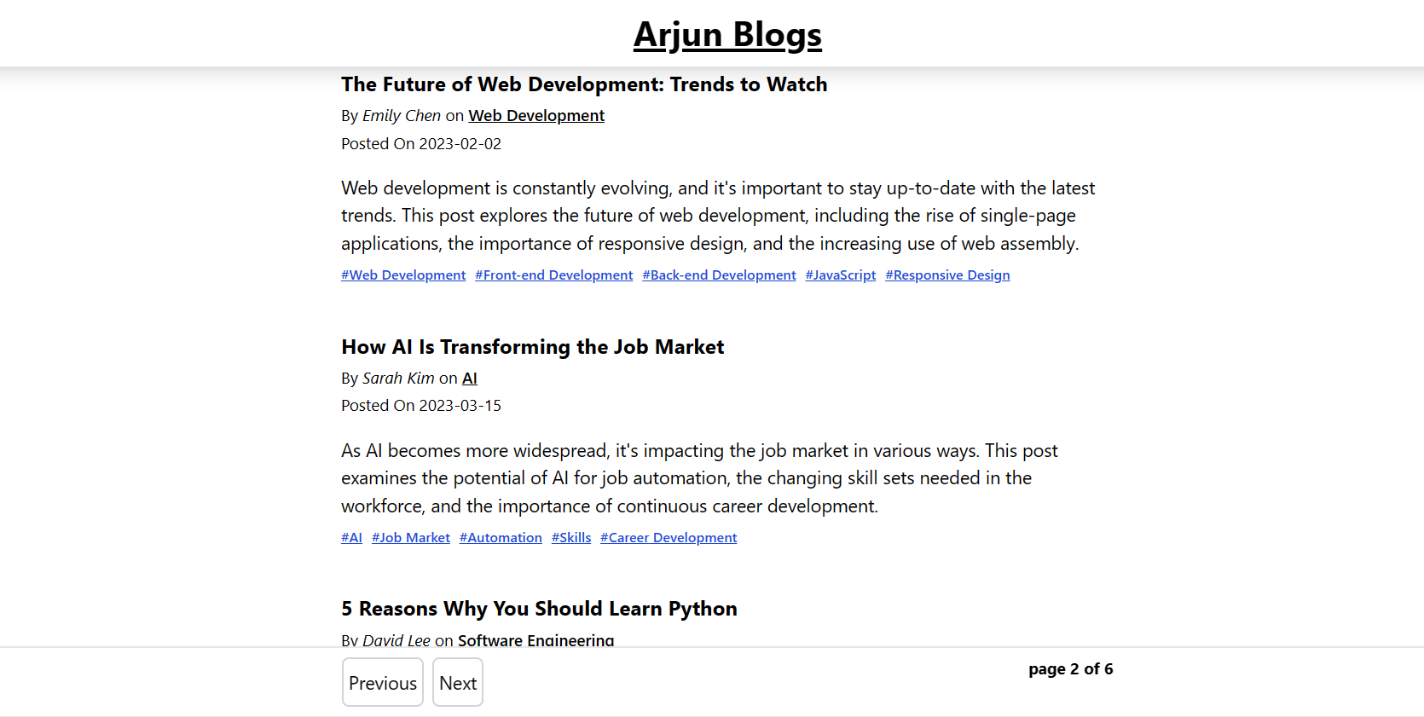The image size is (1424, 717).
Task: Select the #Web Development tag
Action: click(x=403, y=275)
